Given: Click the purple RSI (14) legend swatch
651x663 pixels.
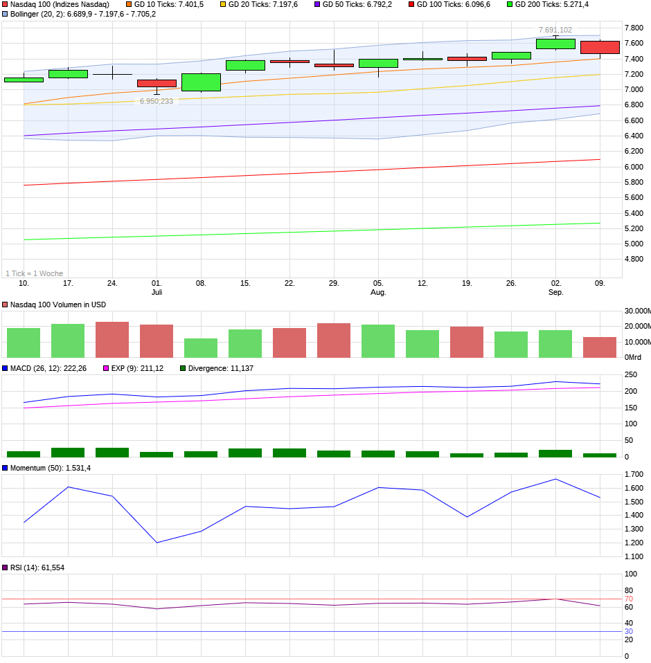Looking at the screenshot, I should pos(5,567).
